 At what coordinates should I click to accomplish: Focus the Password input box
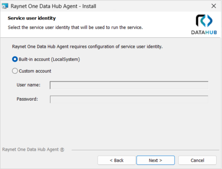coord(129,99)
